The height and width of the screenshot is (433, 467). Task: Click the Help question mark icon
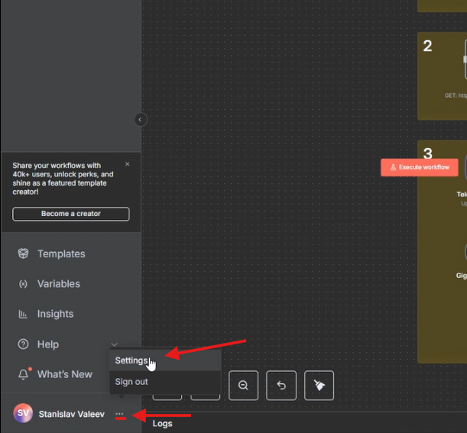click(23, 344)
